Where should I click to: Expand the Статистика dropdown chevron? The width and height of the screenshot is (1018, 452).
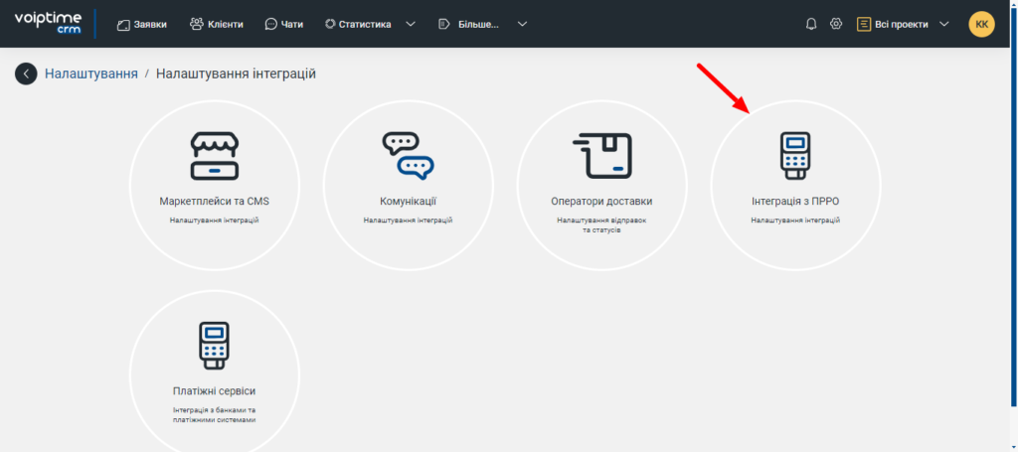tap(411, 24)
